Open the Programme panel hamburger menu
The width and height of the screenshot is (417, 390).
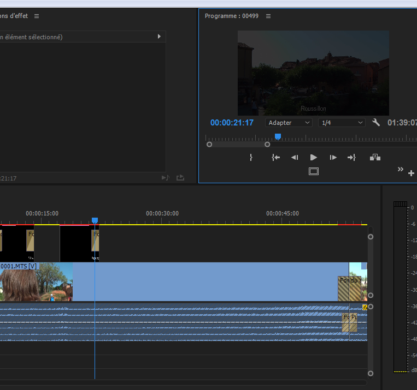click(x=268, y=16)
